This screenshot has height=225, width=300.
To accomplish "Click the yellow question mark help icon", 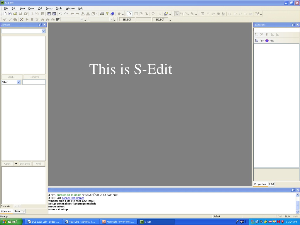I will pyautogui.click(x=107, y=14).
